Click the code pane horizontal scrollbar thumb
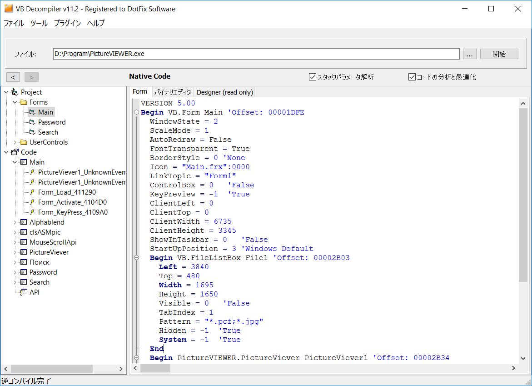The height and width of the screenshot is (386, 532). 155,368
